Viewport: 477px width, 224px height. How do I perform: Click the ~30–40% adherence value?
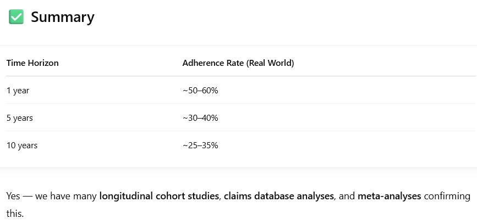200,118
